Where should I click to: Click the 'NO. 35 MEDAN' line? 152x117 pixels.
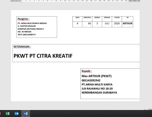(24, 32)
